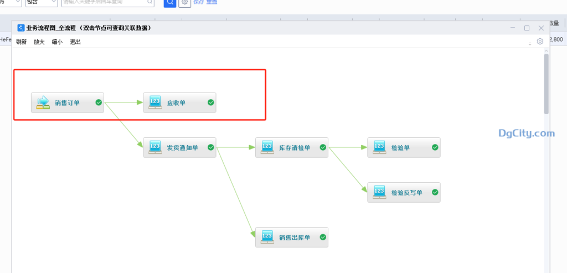The width and height of the screenshot is (567, 273).
Task: Click the 检验反写单 node icon
Action: tap(379, 192)
